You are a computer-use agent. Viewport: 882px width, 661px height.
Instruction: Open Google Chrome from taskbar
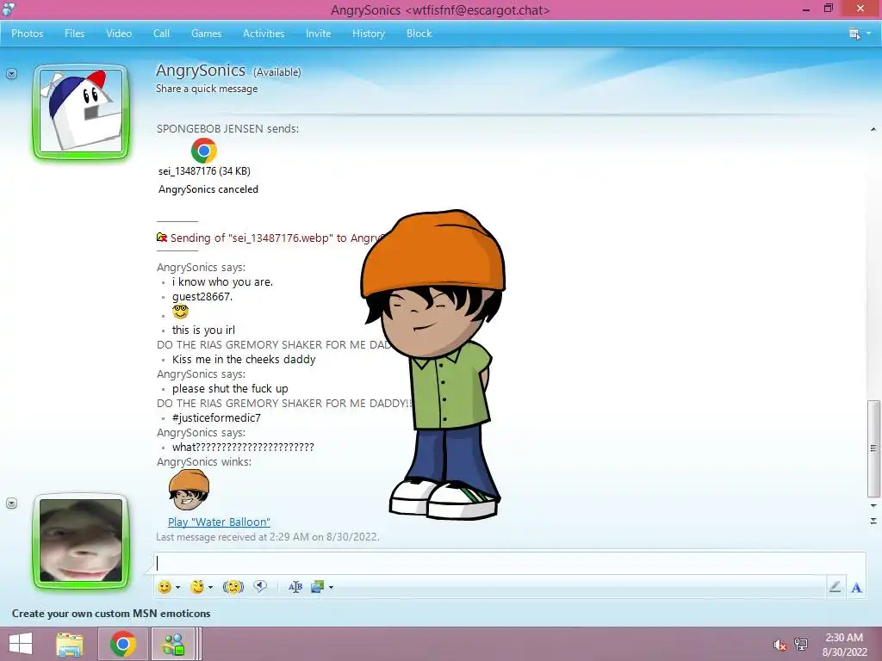click(x=123, y=644)
